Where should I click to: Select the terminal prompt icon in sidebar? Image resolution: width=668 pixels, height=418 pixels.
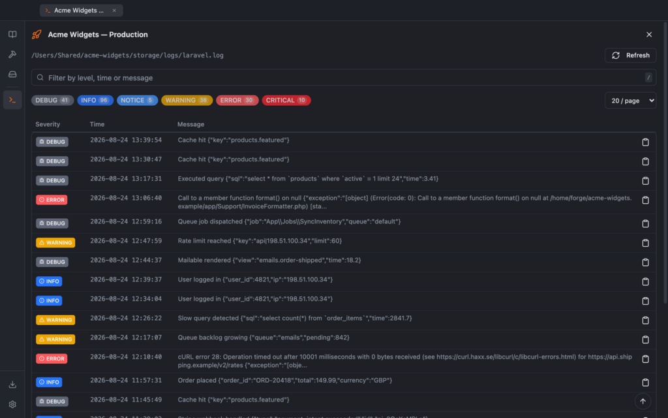point(12,100)
